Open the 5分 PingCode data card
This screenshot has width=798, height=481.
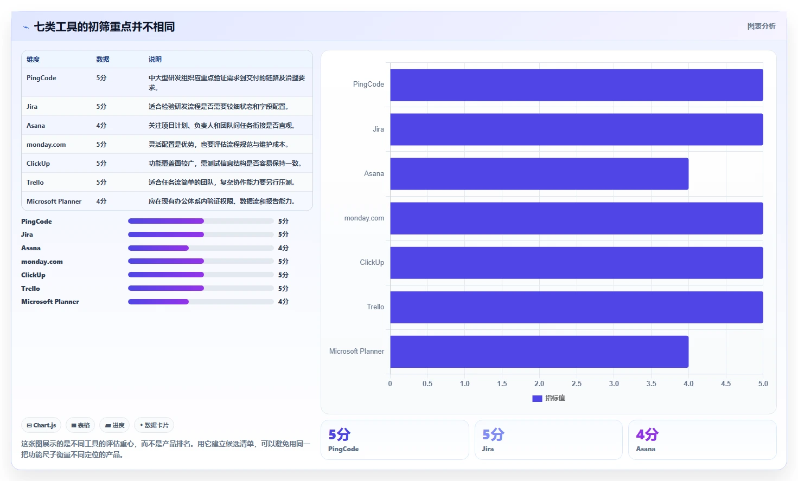pos(395,440)
